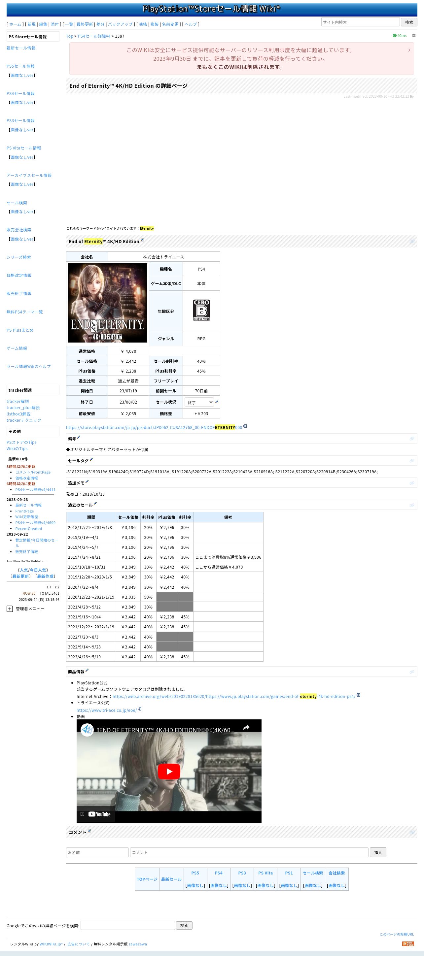Click the YouTube logo on the video

99,814
